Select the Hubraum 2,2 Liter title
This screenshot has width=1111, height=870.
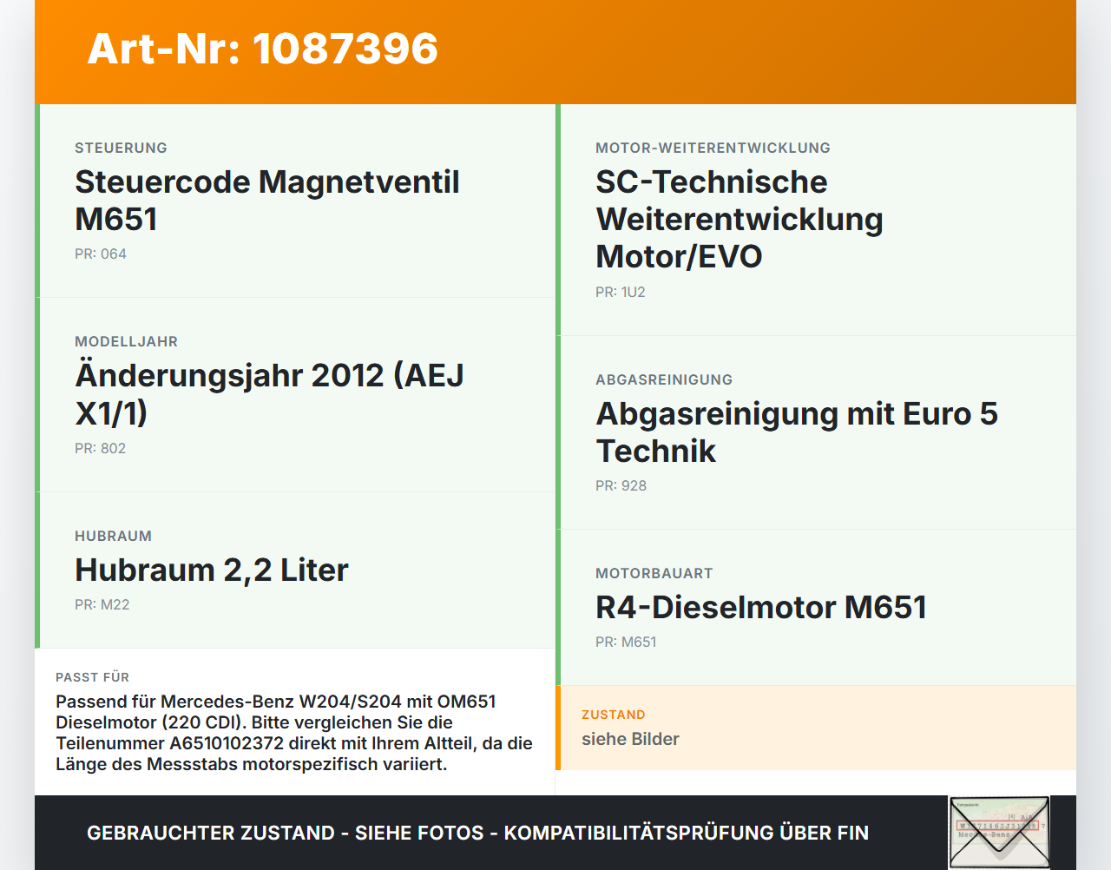[x=212, y=570]
